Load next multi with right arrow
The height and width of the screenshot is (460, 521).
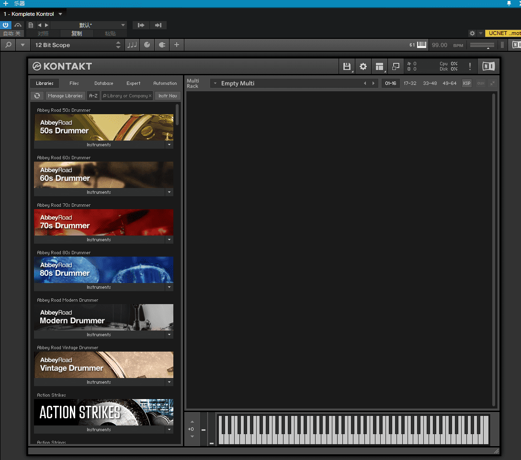374,83
